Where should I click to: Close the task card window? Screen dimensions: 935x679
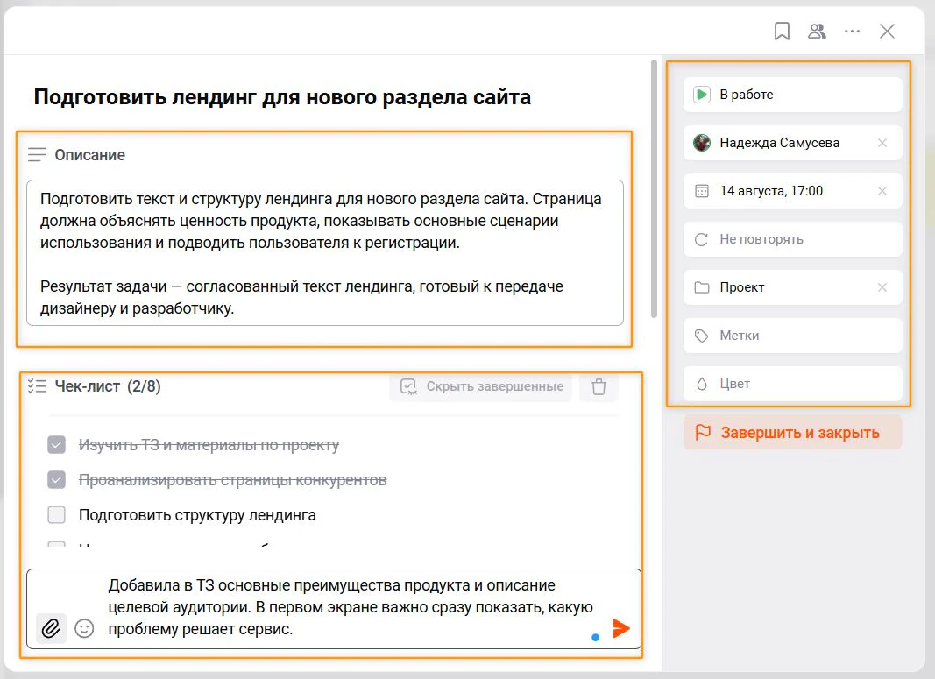click(x=888, y=31)
